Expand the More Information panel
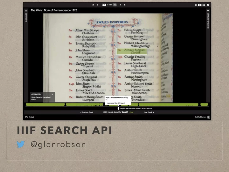 point(208,11)
